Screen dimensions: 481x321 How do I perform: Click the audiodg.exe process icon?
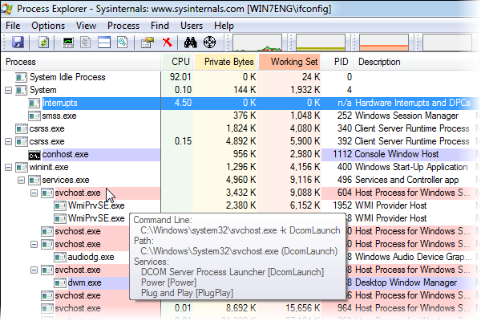(60, 257)
